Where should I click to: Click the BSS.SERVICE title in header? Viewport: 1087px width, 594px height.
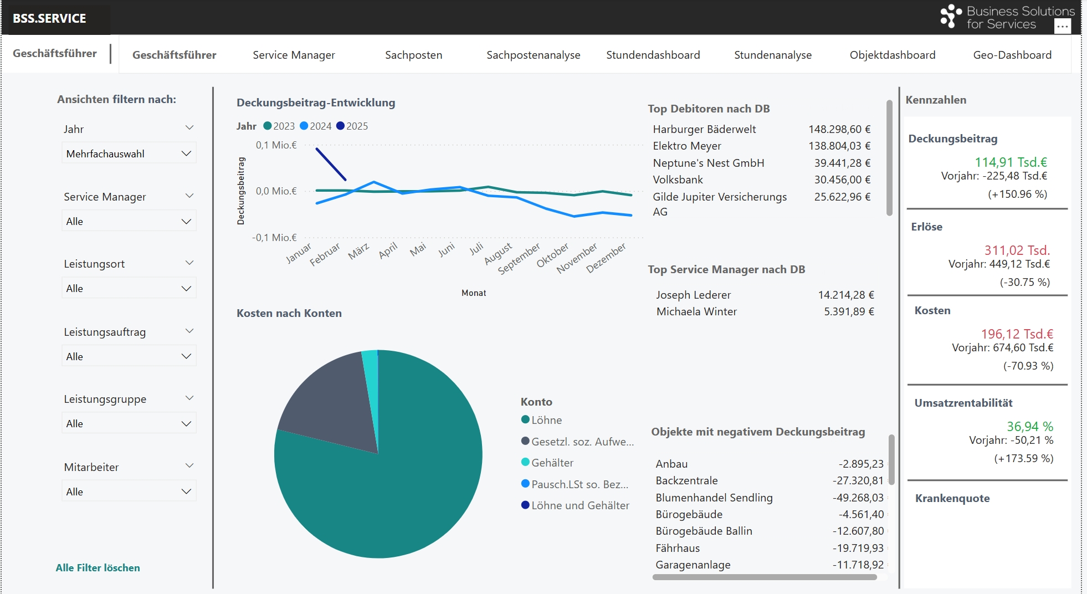coord(49,18)
